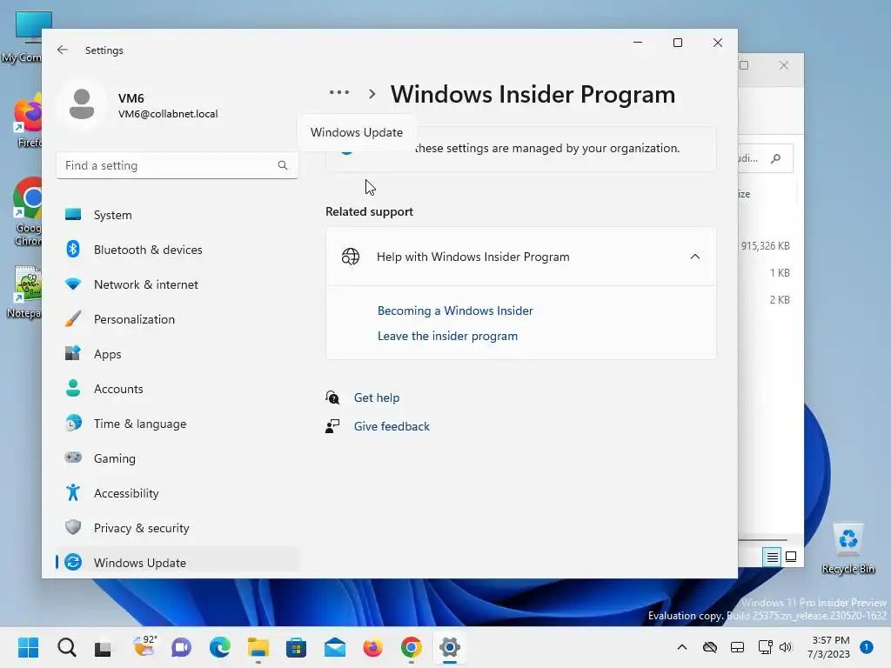Open Becoming a Windows Insider link

pos(455,311)
